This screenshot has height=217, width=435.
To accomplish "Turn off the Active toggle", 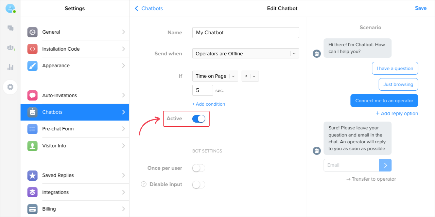I will 199,119.
